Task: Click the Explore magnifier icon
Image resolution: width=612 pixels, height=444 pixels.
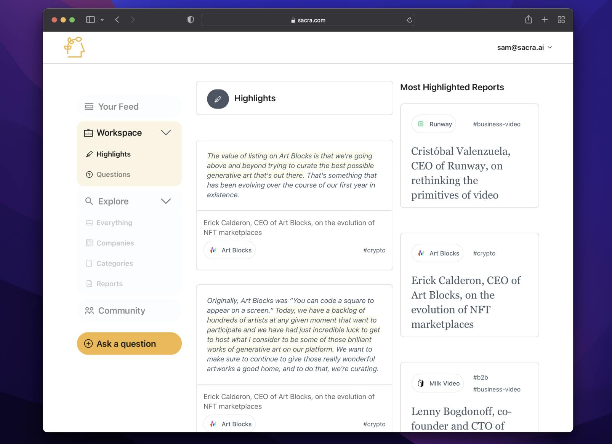Action: (89, 201)
